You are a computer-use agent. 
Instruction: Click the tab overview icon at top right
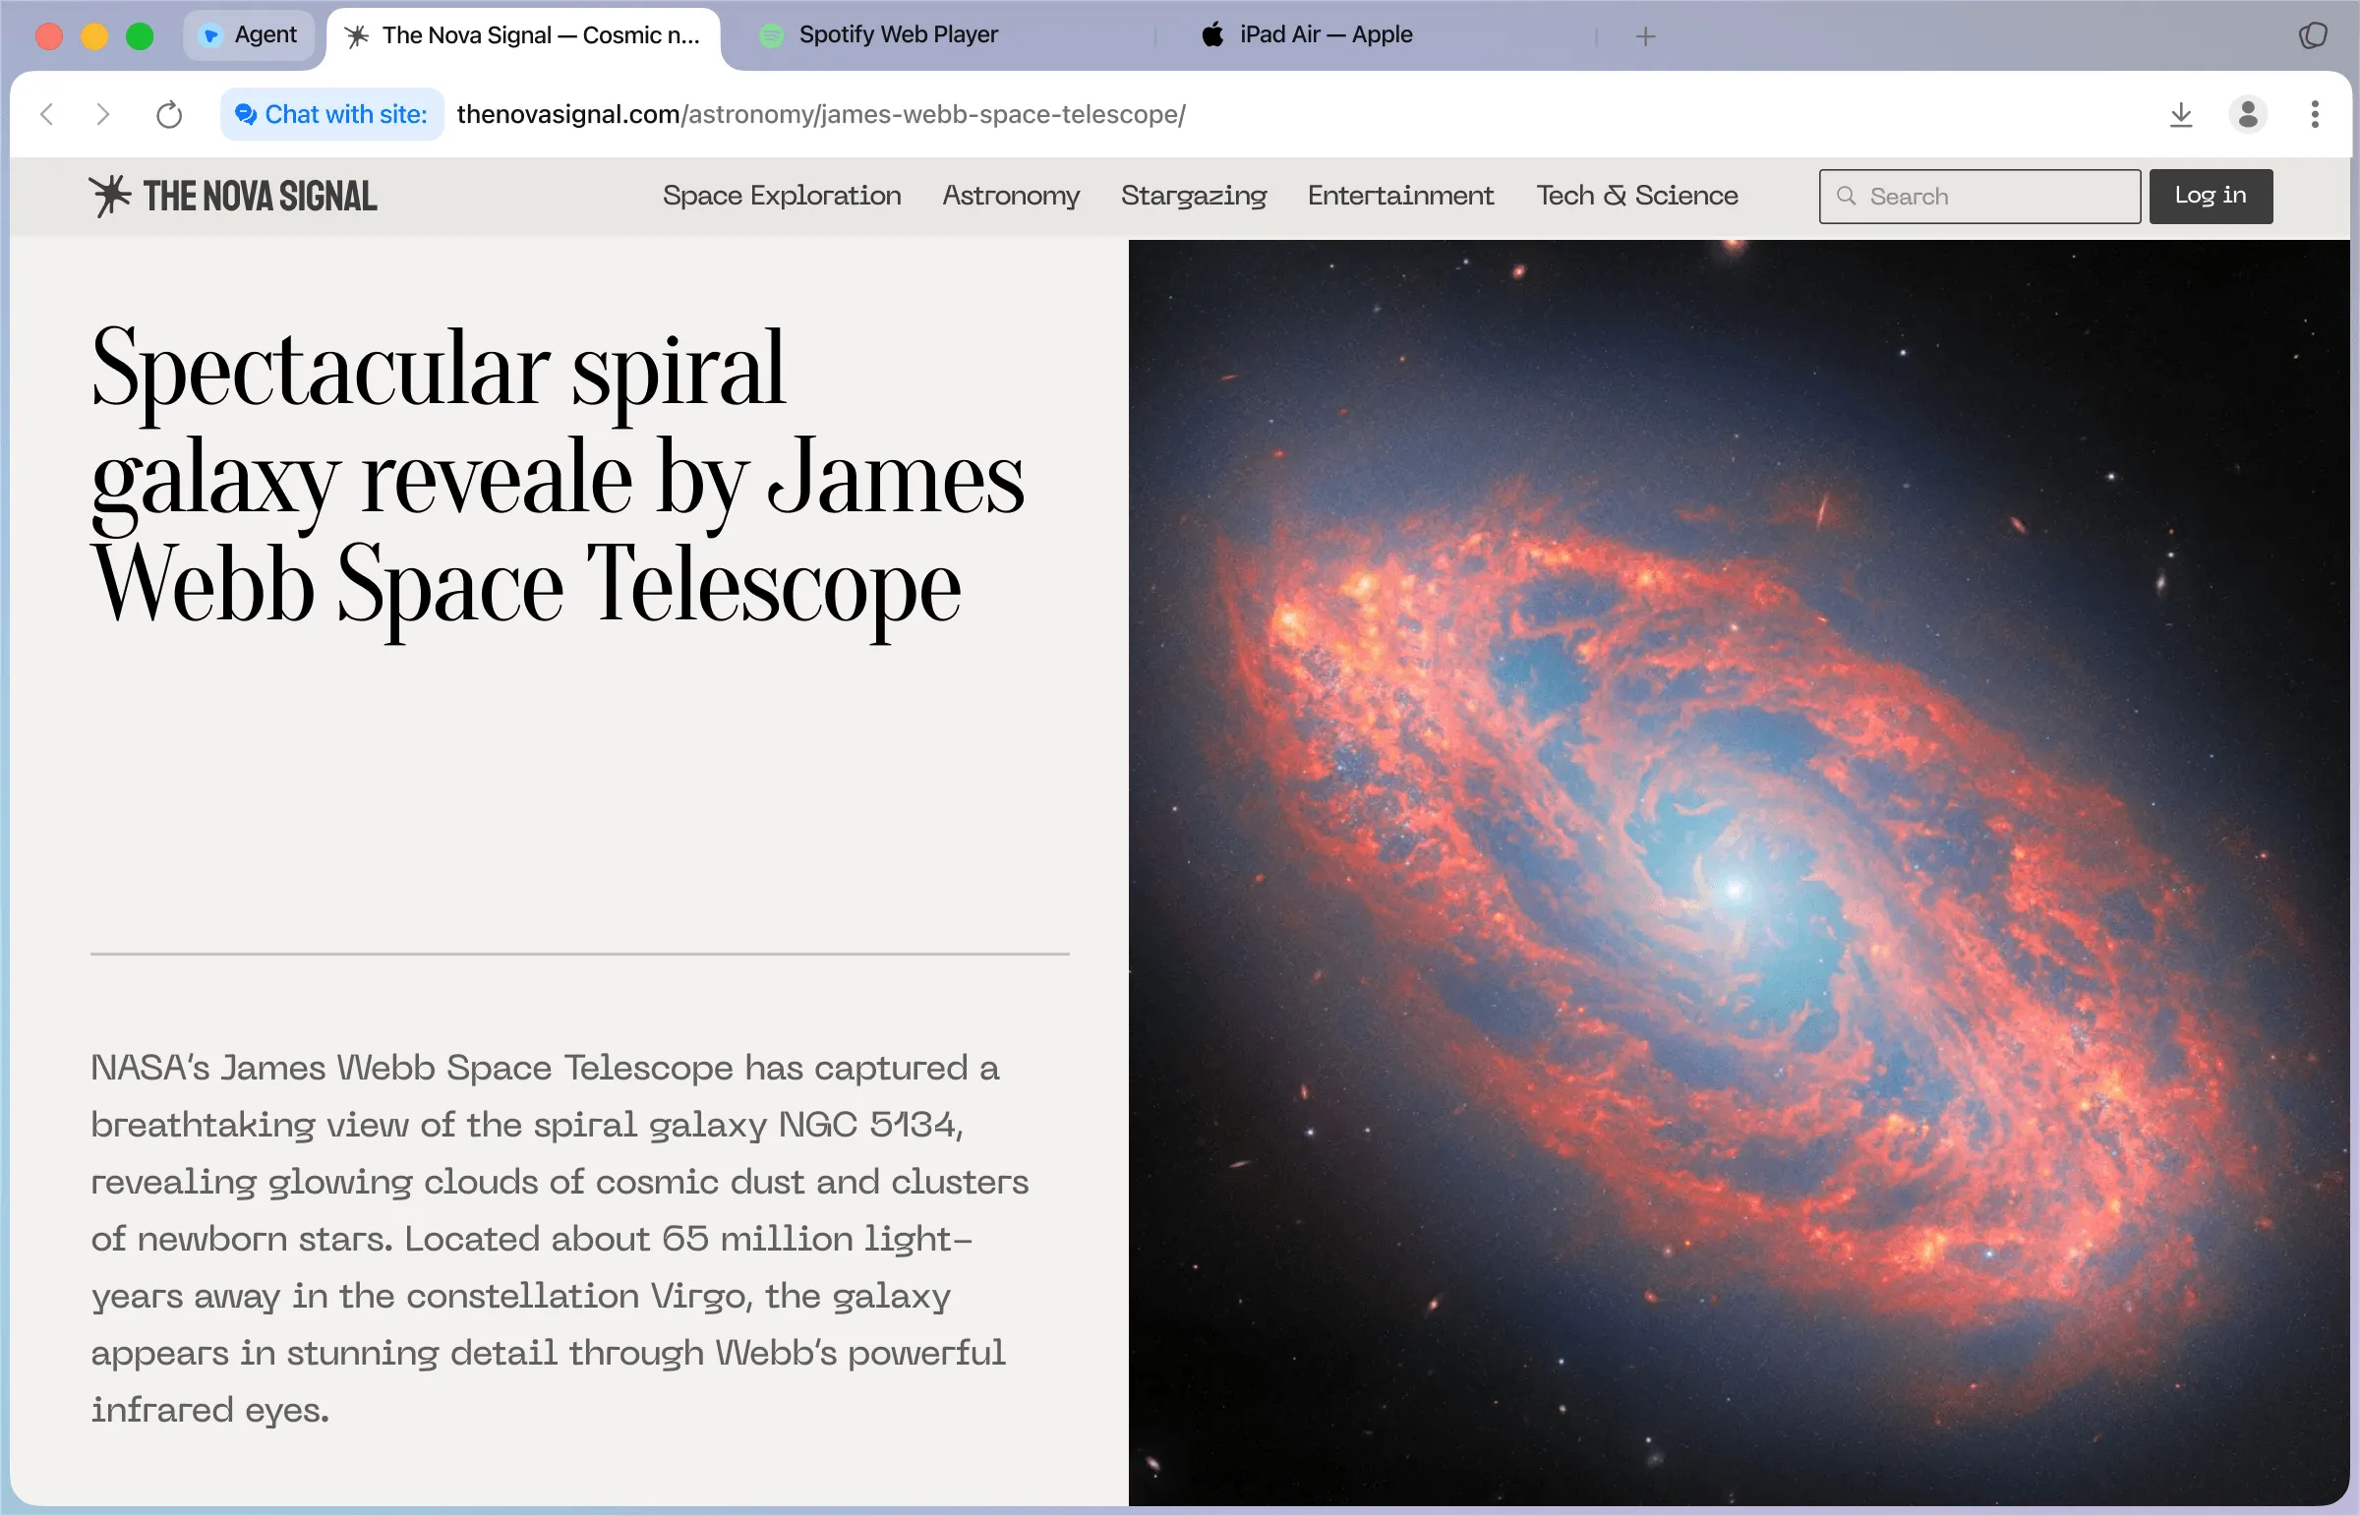click(x=2312, y=36)
